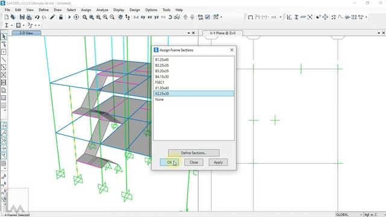This screenshot has height=217, width=386.
Task: Open dropdown arrow next to I-section icon
Action: click(11, 25)
